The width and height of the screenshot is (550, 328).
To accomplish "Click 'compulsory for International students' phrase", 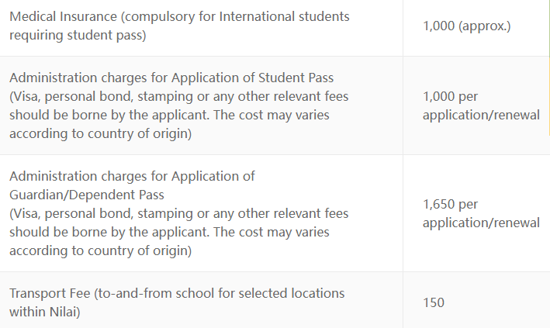I will coord(237,16).
